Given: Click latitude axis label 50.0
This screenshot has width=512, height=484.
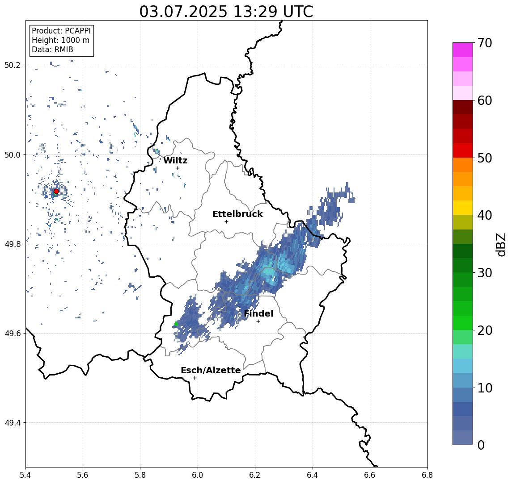Looking at the screenshot, I should pos(13,154).
